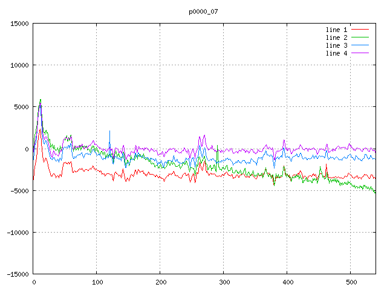The image size is (387, 290).
Task: Select the "line 3" legend label
Action: [x=337, y=45]
